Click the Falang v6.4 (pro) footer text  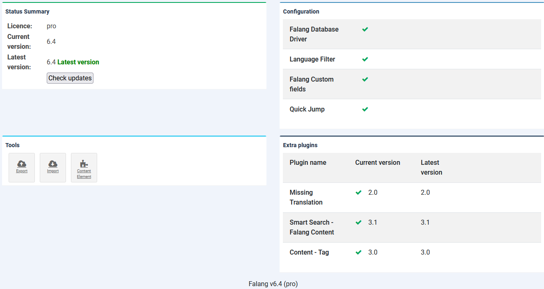[x=273, y=284]
